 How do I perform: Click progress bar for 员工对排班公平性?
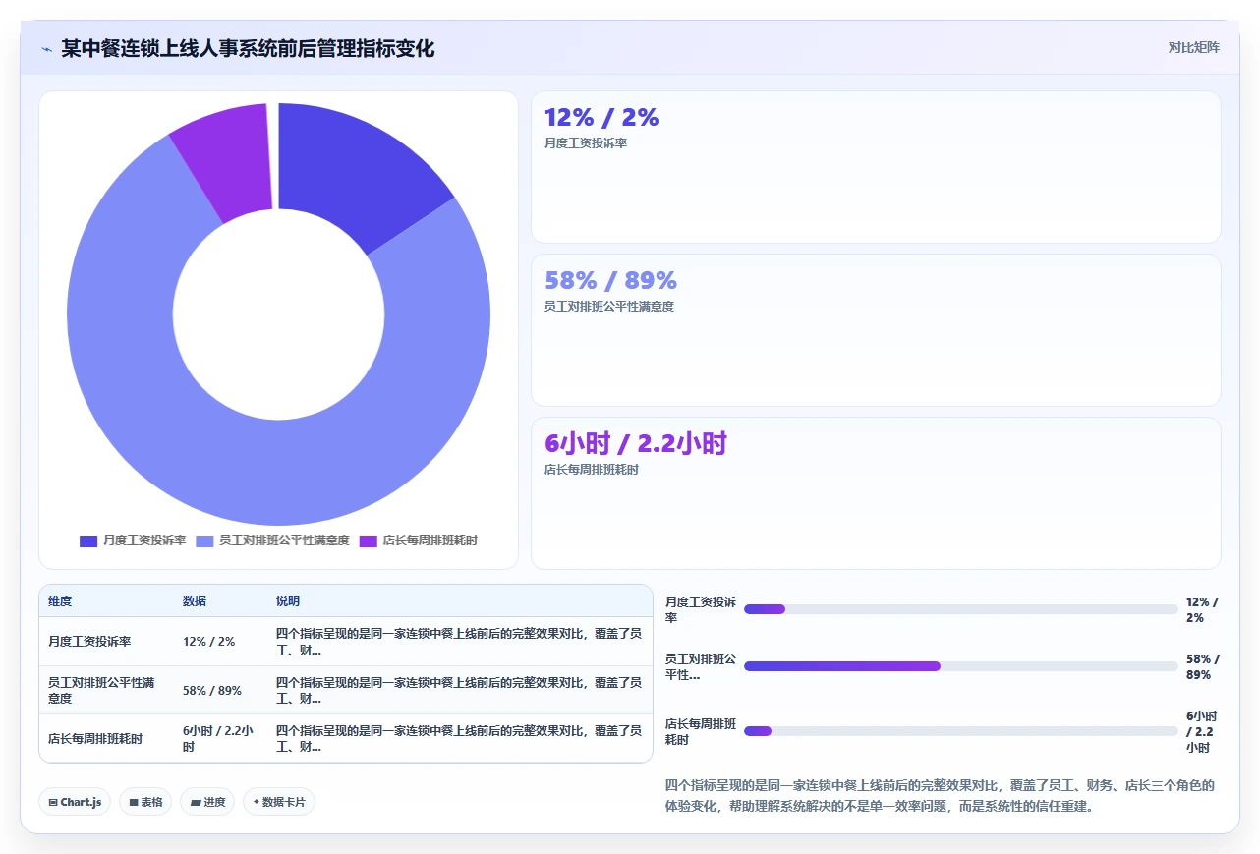[x=960, y=666]
